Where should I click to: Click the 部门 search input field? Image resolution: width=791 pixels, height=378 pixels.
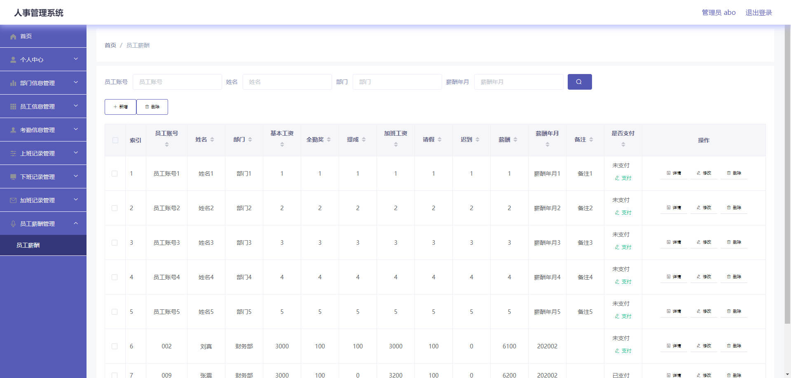tap(397, 82)
